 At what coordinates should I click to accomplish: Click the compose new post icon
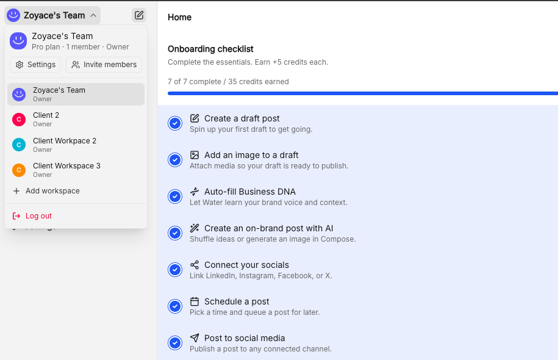(138, 15)
